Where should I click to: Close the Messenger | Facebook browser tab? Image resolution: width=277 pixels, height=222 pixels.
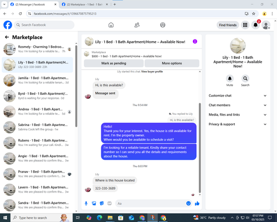[55, 4]
